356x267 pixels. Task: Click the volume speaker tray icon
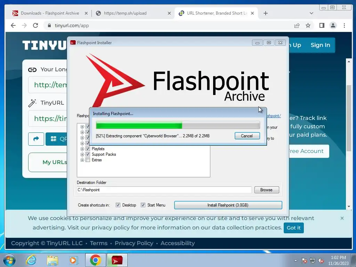(x=321, y=260)
